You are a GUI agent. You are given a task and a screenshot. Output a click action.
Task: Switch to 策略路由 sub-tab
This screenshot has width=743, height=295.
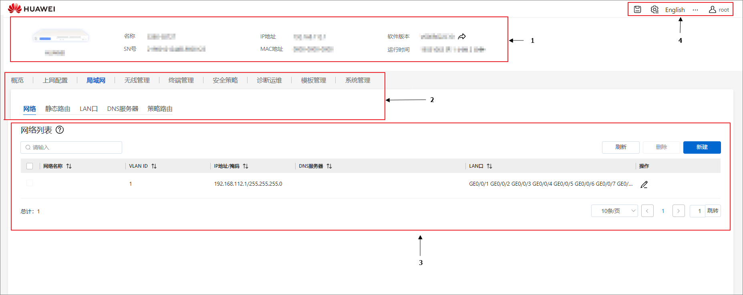pos(160,109)
